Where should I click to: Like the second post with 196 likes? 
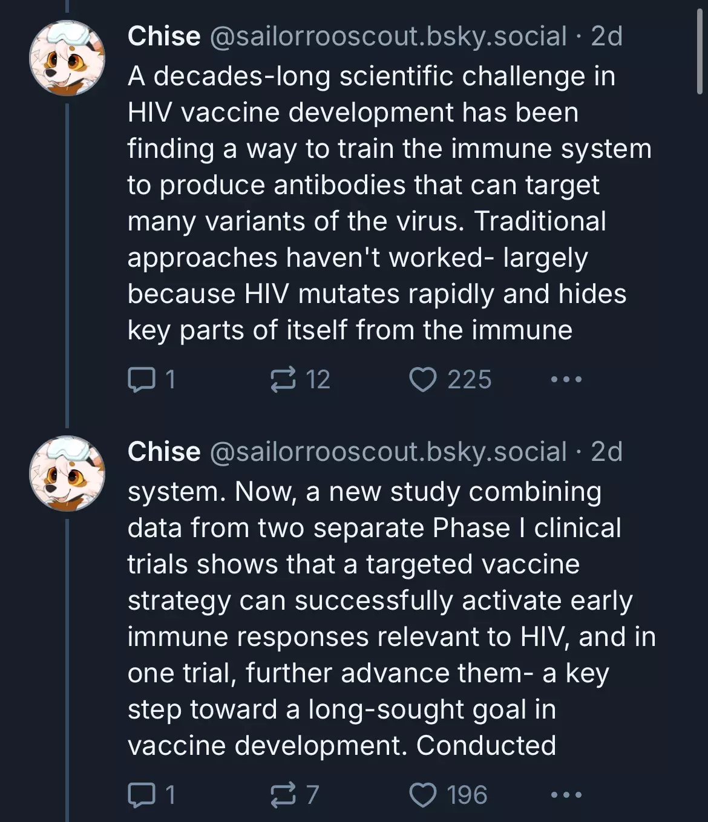pos(448,795)
